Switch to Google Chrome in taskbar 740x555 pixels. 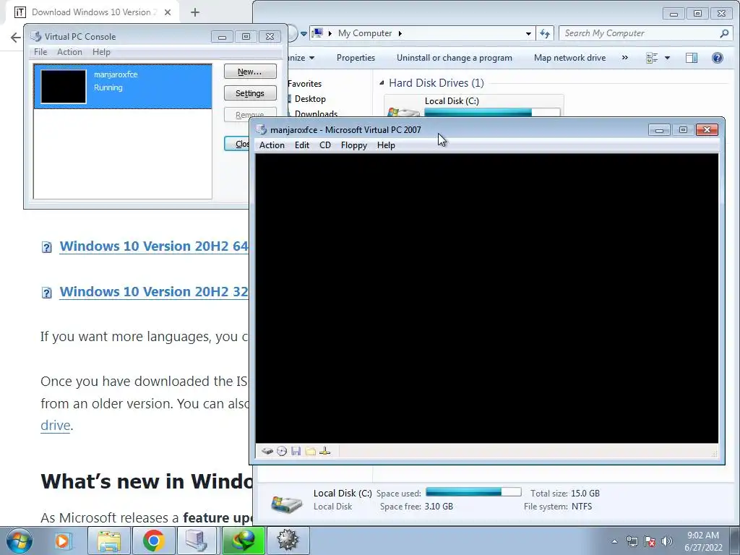[153, 541]
